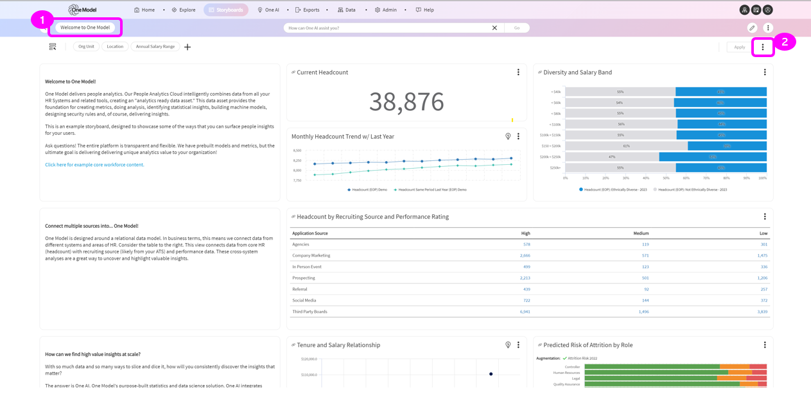Go to the Home menu
Image resolution: width=811 pixels, height=399 pixels.
[144, 10]
